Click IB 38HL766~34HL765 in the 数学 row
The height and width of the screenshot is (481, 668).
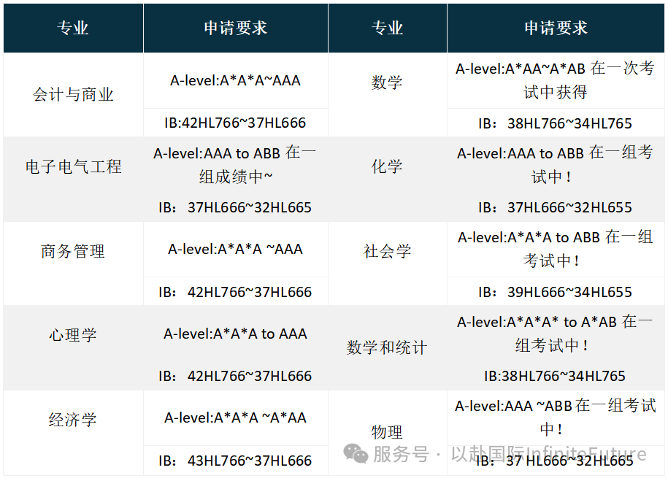pos(556,123)
